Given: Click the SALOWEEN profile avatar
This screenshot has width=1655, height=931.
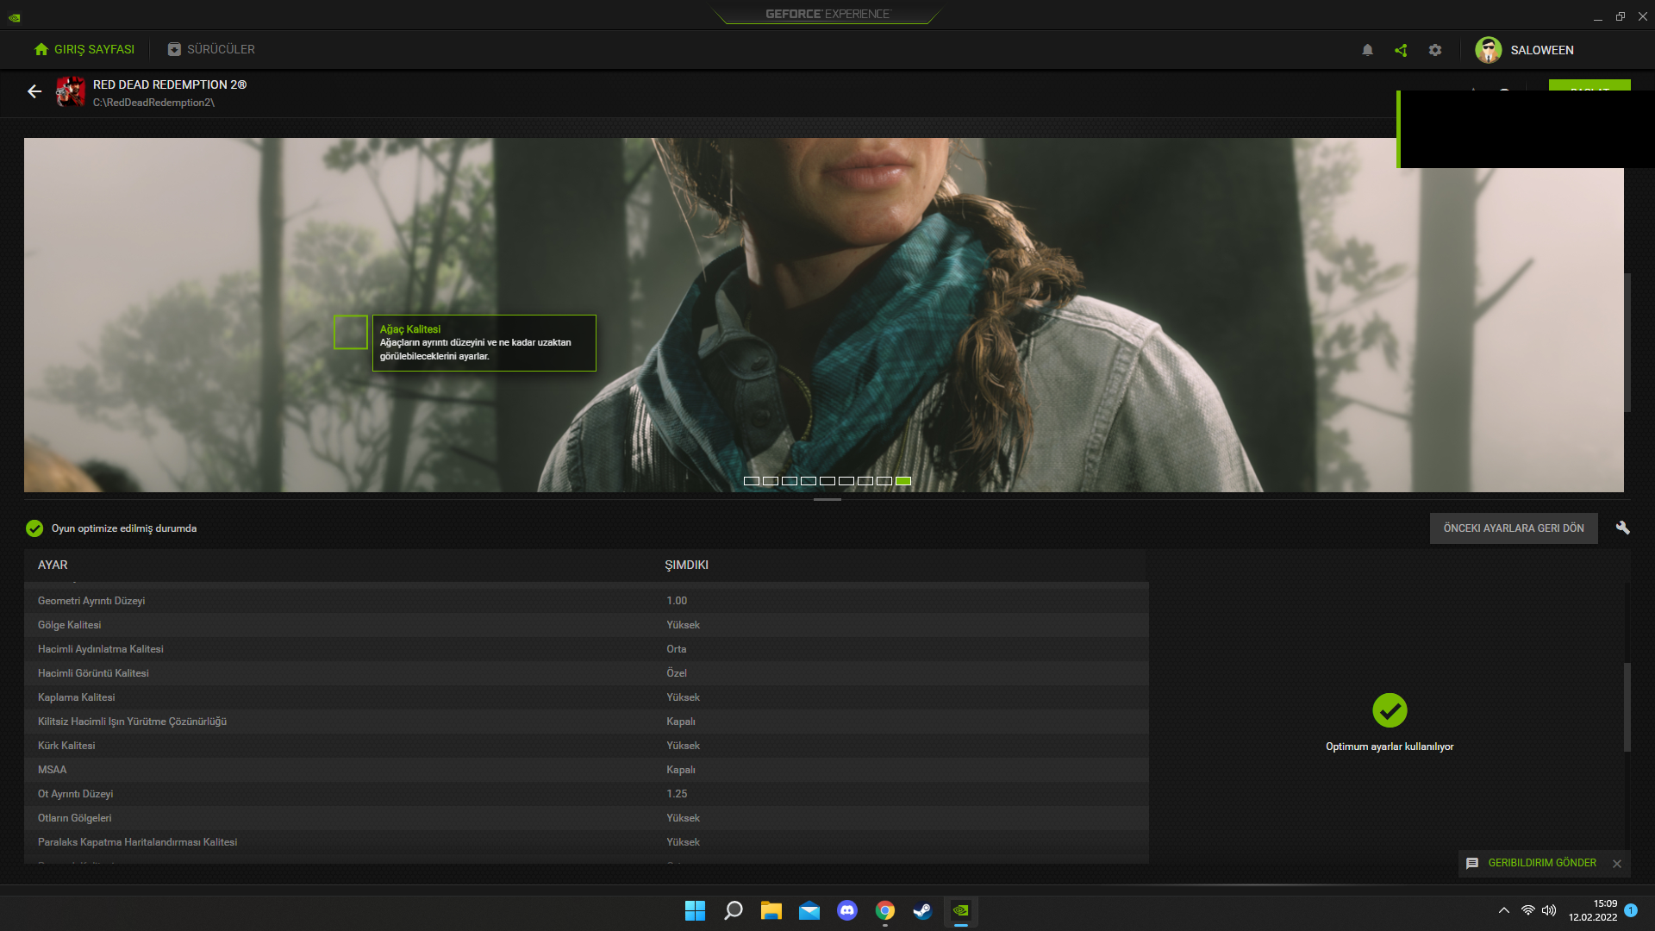Looking at the screenshot, I should pos(1489,50).
